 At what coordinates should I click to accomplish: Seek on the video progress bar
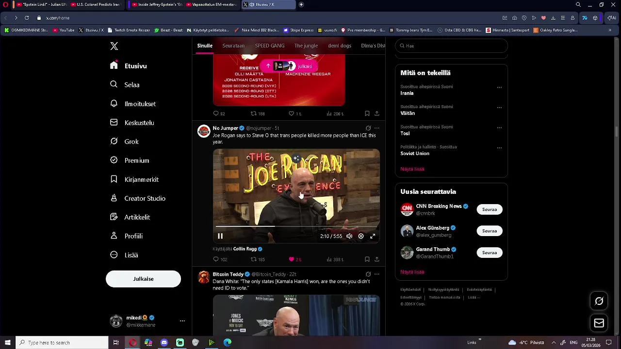296,226
